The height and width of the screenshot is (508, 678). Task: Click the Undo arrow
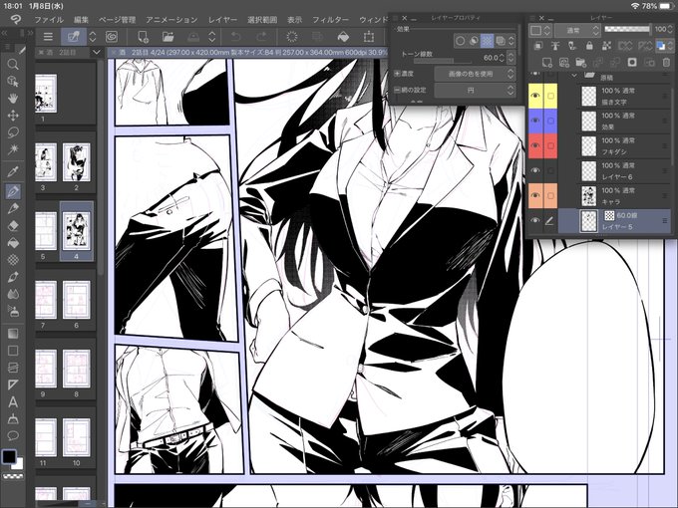point(235,37)
